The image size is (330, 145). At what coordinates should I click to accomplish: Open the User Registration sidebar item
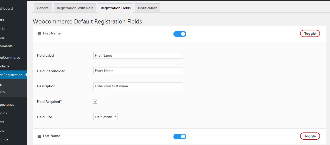coord(12,75)
